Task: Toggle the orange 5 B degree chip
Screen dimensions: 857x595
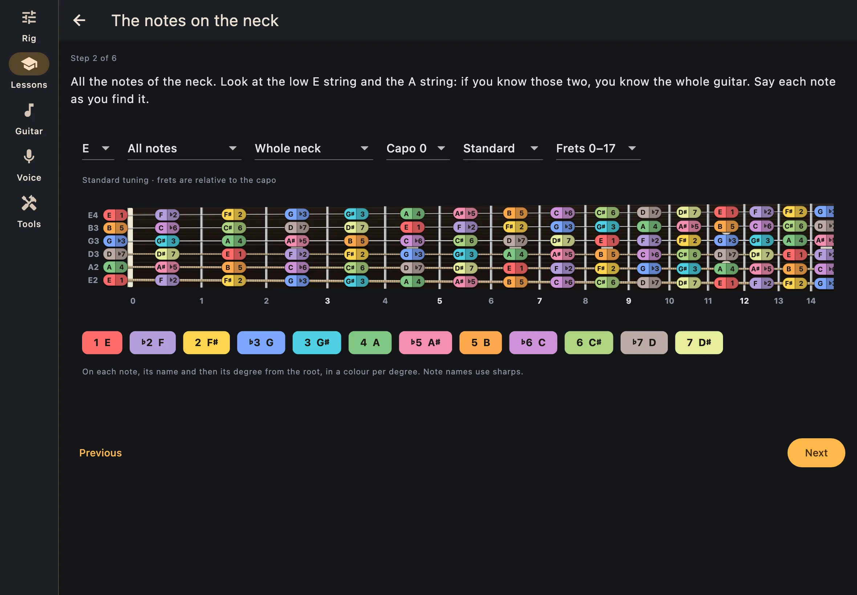Action: 480,342
